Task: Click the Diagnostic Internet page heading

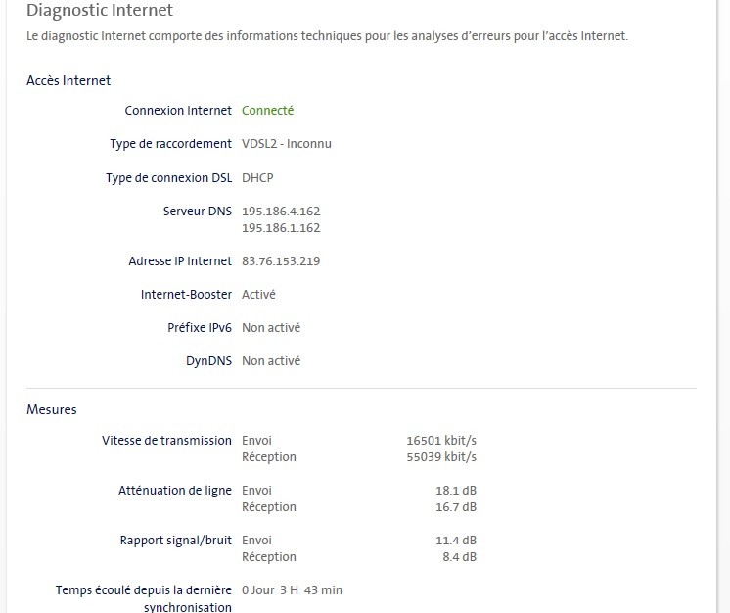Action: [x=100, y=11]
